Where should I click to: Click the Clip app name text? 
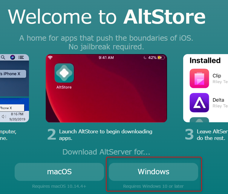pos(217,76)
